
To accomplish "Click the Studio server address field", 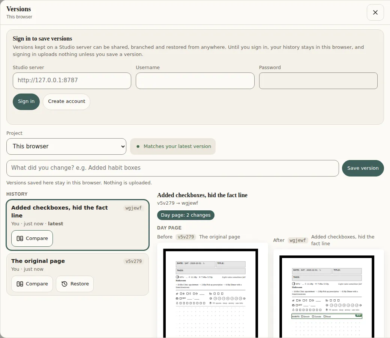I will click(72, 81).
